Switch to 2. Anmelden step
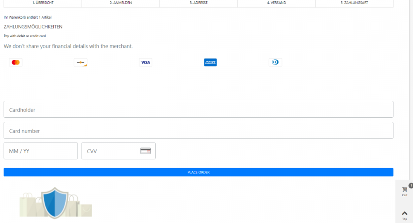Image resolution: width=413 pixels, height=223 pixels. (x=121, y=3)
